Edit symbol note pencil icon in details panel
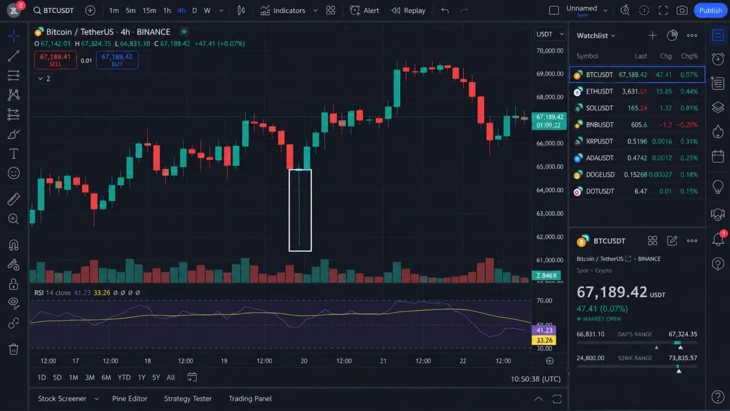The height and width of the screenshot is (411, 730). [x=672, y=241]
